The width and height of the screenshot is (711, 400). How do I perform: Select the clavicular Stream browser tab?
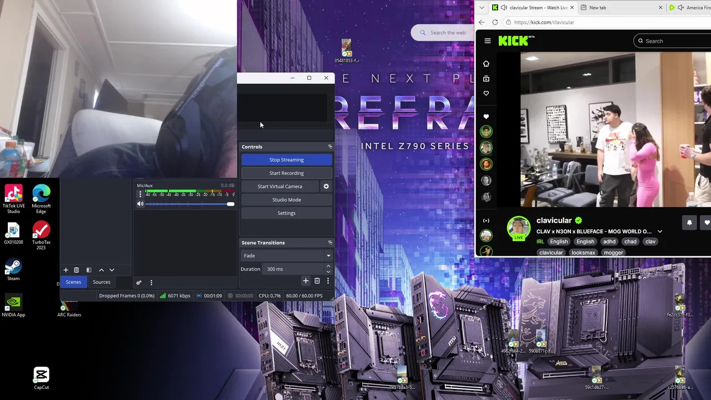click(x=533, y=8)
